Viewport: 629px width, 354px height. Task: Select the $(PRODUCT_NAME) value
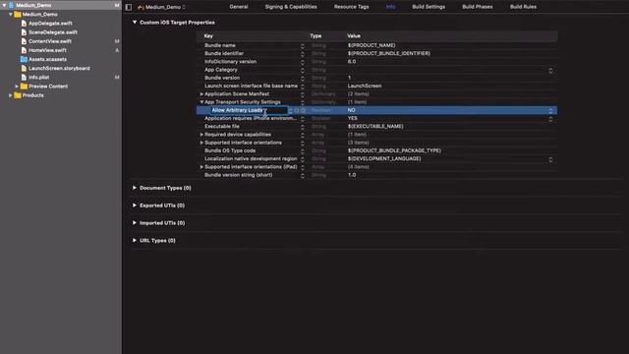[x=372, y=45]
